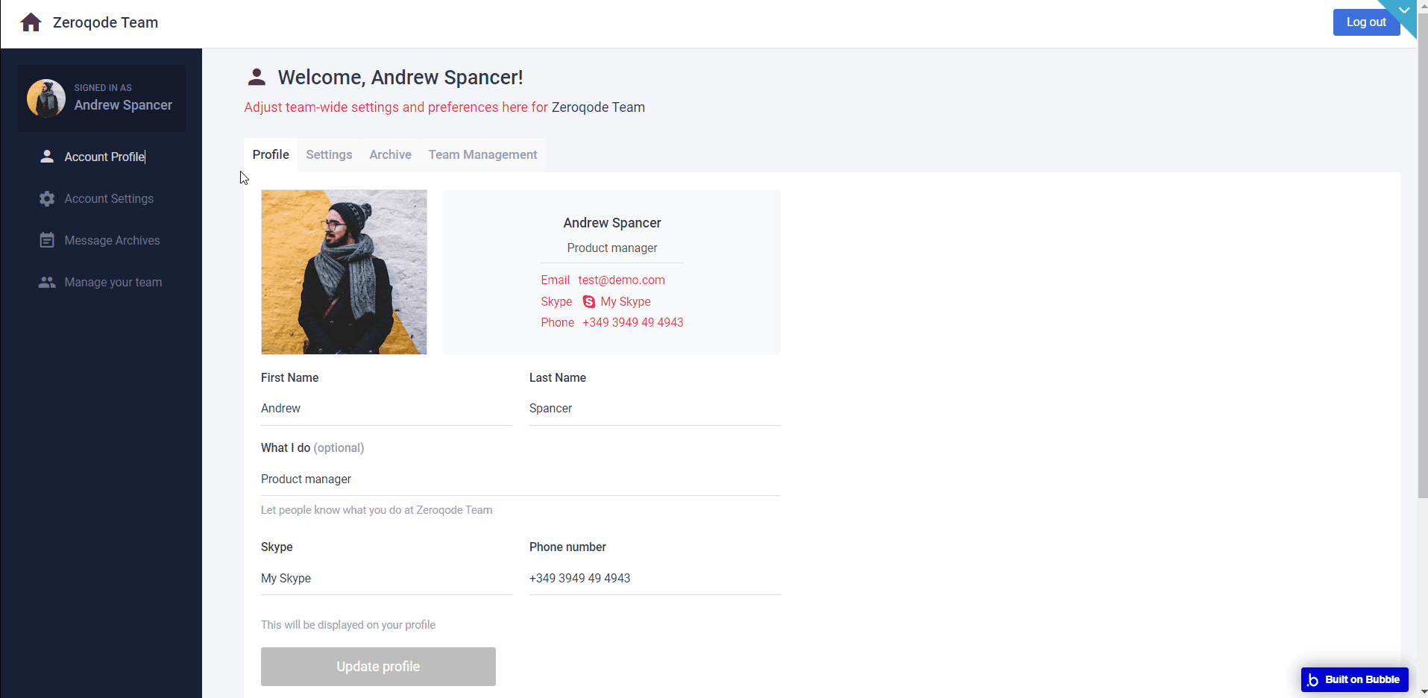
Task: Focus the Phone number input field
Action: pos(655,578)
